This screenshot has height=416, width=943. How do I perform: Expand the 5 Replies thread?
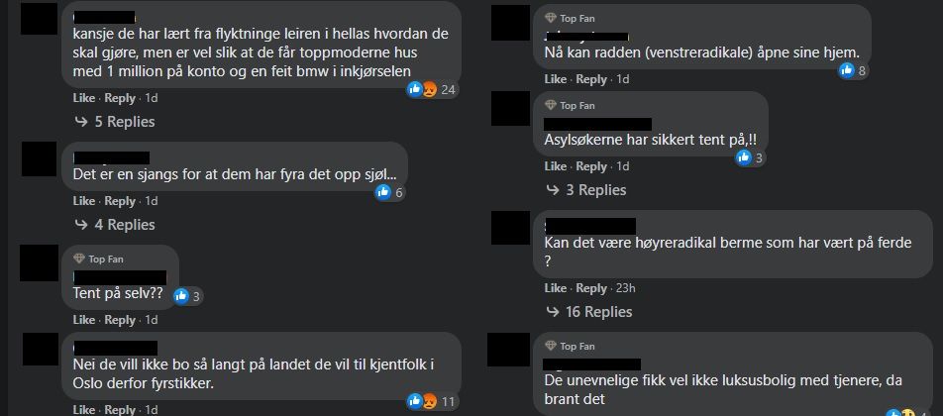point(114,122)
